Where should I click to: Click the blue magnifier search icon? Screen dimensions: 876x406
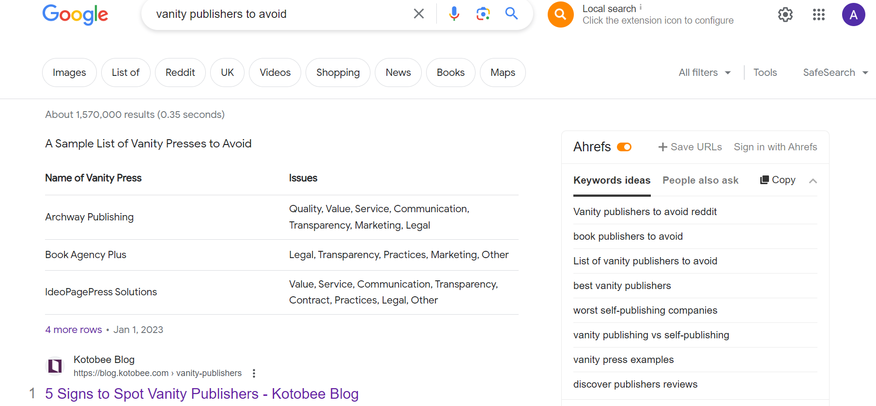click(511, 14)
